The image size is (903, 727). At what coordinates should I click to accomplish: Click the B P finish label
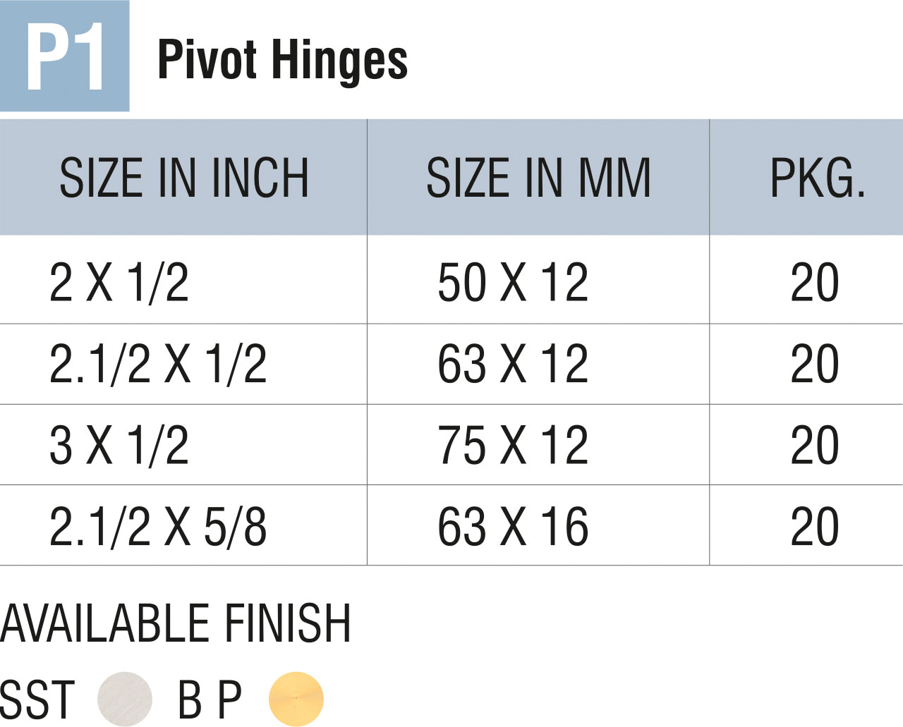pos(210,699)
